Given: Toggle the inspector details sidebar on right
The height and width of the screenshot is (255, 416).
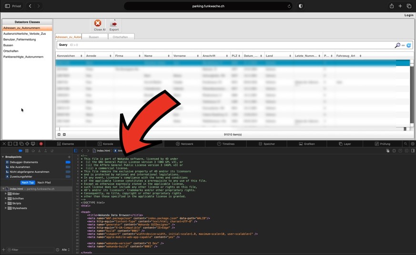Looking at the screenshot, I should tap(413, 151).
